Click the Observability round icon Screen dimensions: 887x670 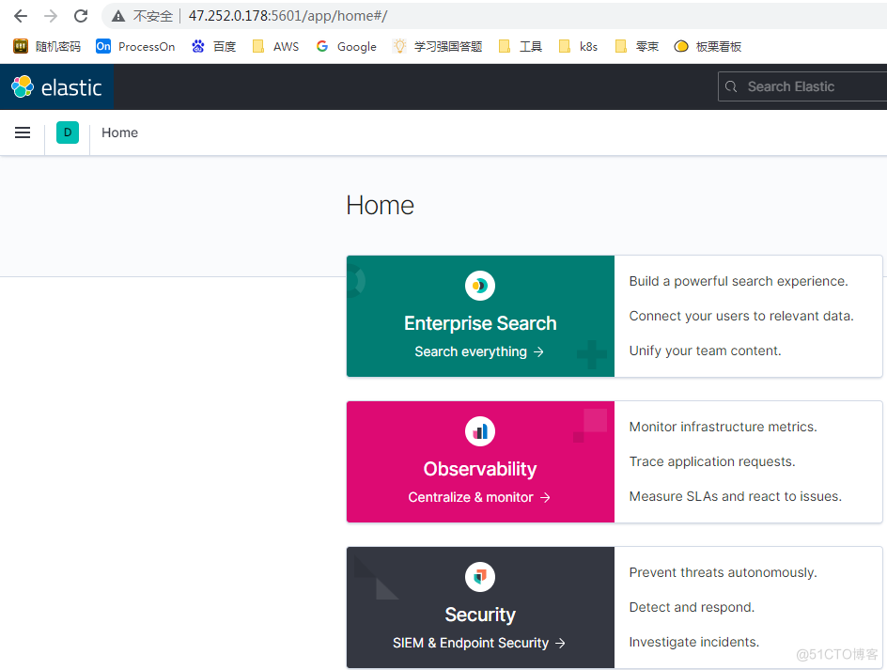pos(480,431)
